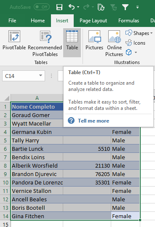Click the Name Box showing C14
The width and height of the screenshot is (155, 227).
click(x=20, y=76)
